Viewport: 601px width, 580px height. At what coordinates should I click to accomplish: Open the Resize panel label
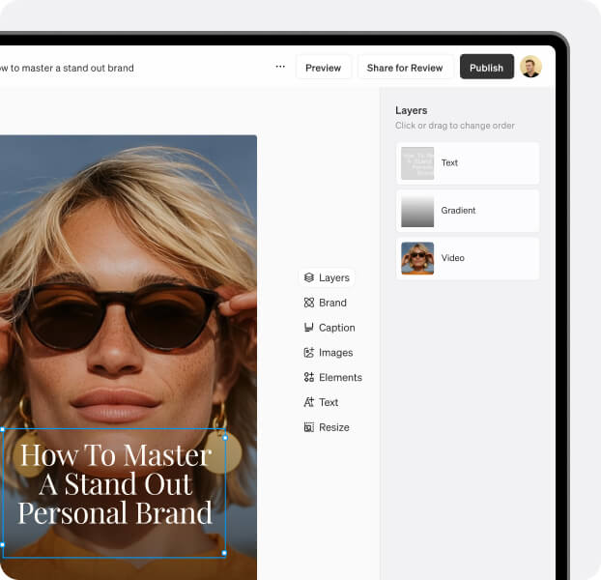[334, 427]
